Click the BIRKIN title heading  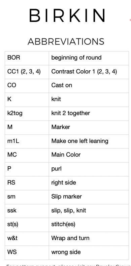(x=67, y=15)
